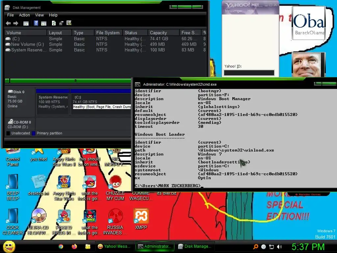
Task: Select the System Reserve... volume row
Action: pyautogui.click(x=105, y=50)
